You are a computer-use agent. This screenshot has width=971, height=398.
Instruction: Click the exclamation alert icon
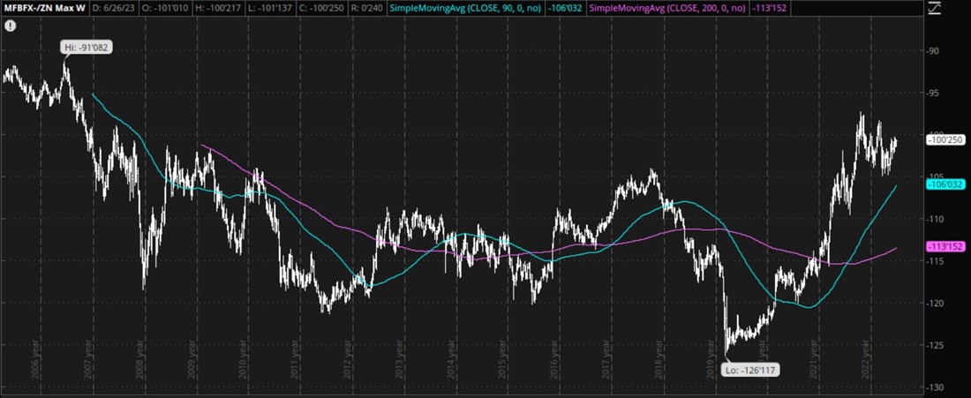[x=9, y=26]
